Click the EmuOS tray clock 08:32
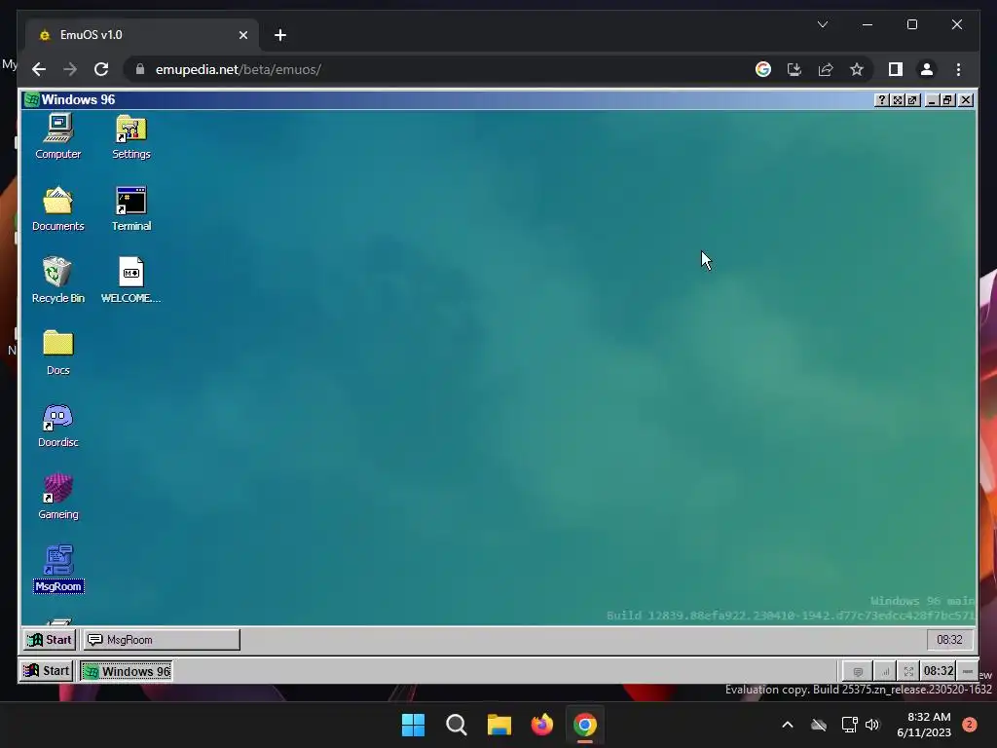Image resolution: width=997 pixels, height=748 pixels. (939, 671)
